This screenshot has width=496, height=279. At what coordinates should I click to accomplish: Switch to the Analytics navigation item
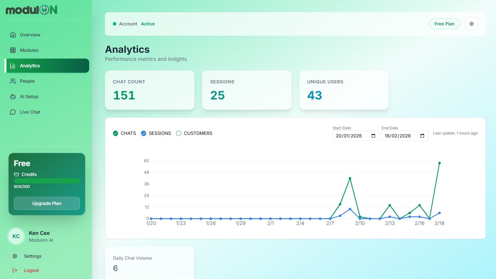click(30, 66)
